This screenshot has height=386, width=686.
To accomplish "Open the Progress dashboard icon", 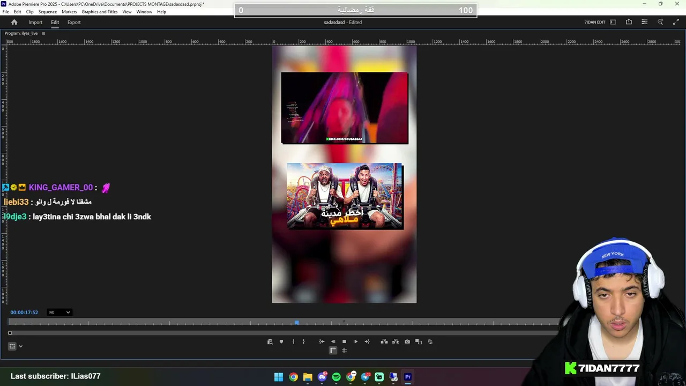I will point(645,22).
